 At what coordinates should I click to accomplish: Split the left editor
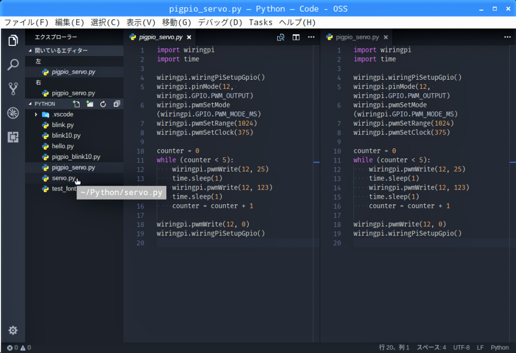click(296, 37)
